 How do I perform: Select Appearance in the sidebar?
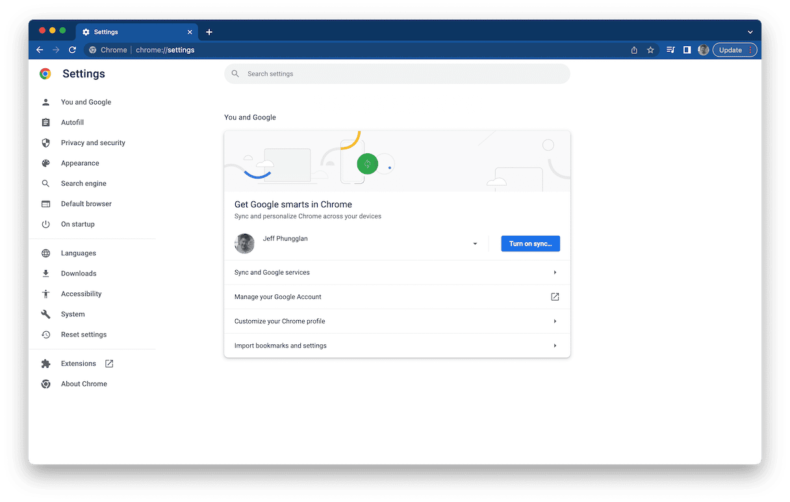tap(80, 163)
